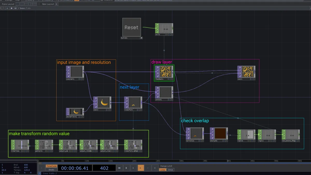The image size is (311, 175).
Task: Select the moviefilein1 banana image node
Action: pos(76,112)
